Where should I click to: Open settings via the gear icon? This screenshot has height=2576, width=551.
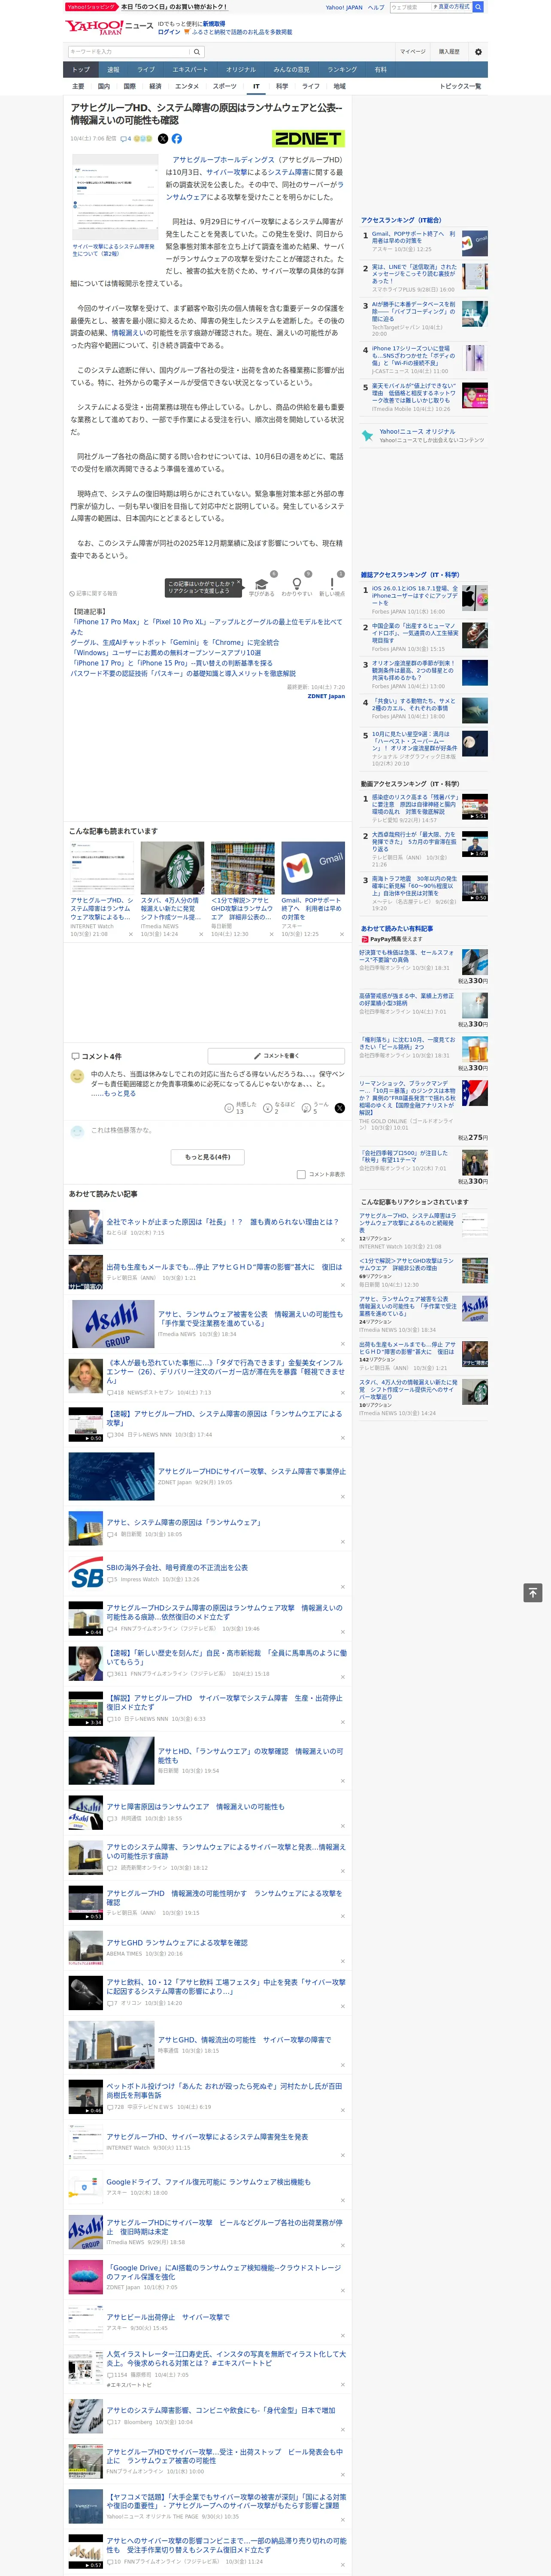point(477,51)
